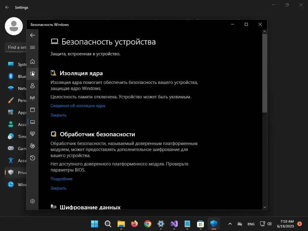This screenshot has width=308, height=231.
Task: Click scrollbar up arrow in Windows Security
Action: point(265,32)
